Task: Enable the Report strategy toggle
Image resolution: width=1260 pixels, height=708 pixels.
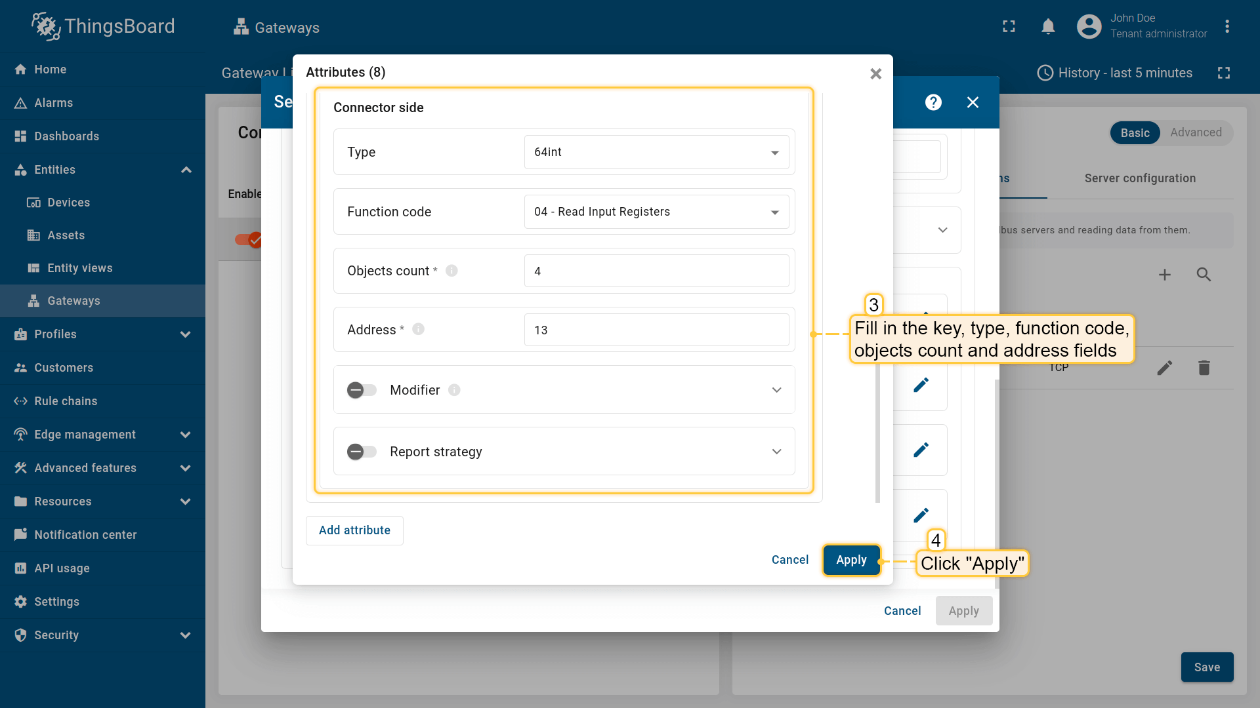Action: pos(362,452)
